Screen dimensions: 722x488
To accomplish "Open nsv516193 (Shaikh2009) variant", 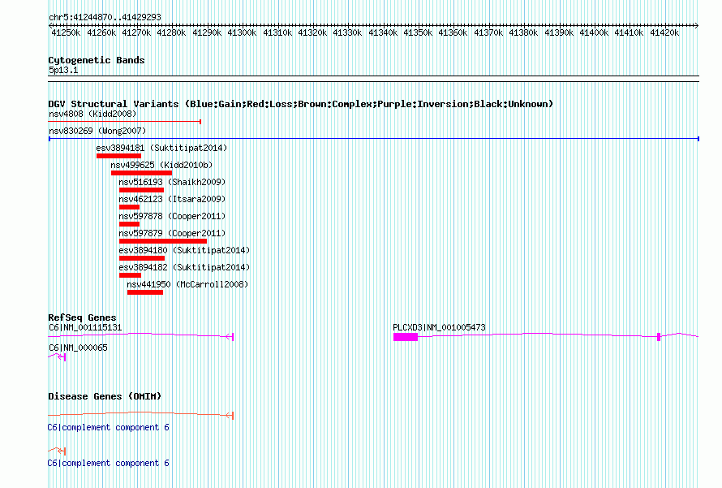I will pos(172,182).
